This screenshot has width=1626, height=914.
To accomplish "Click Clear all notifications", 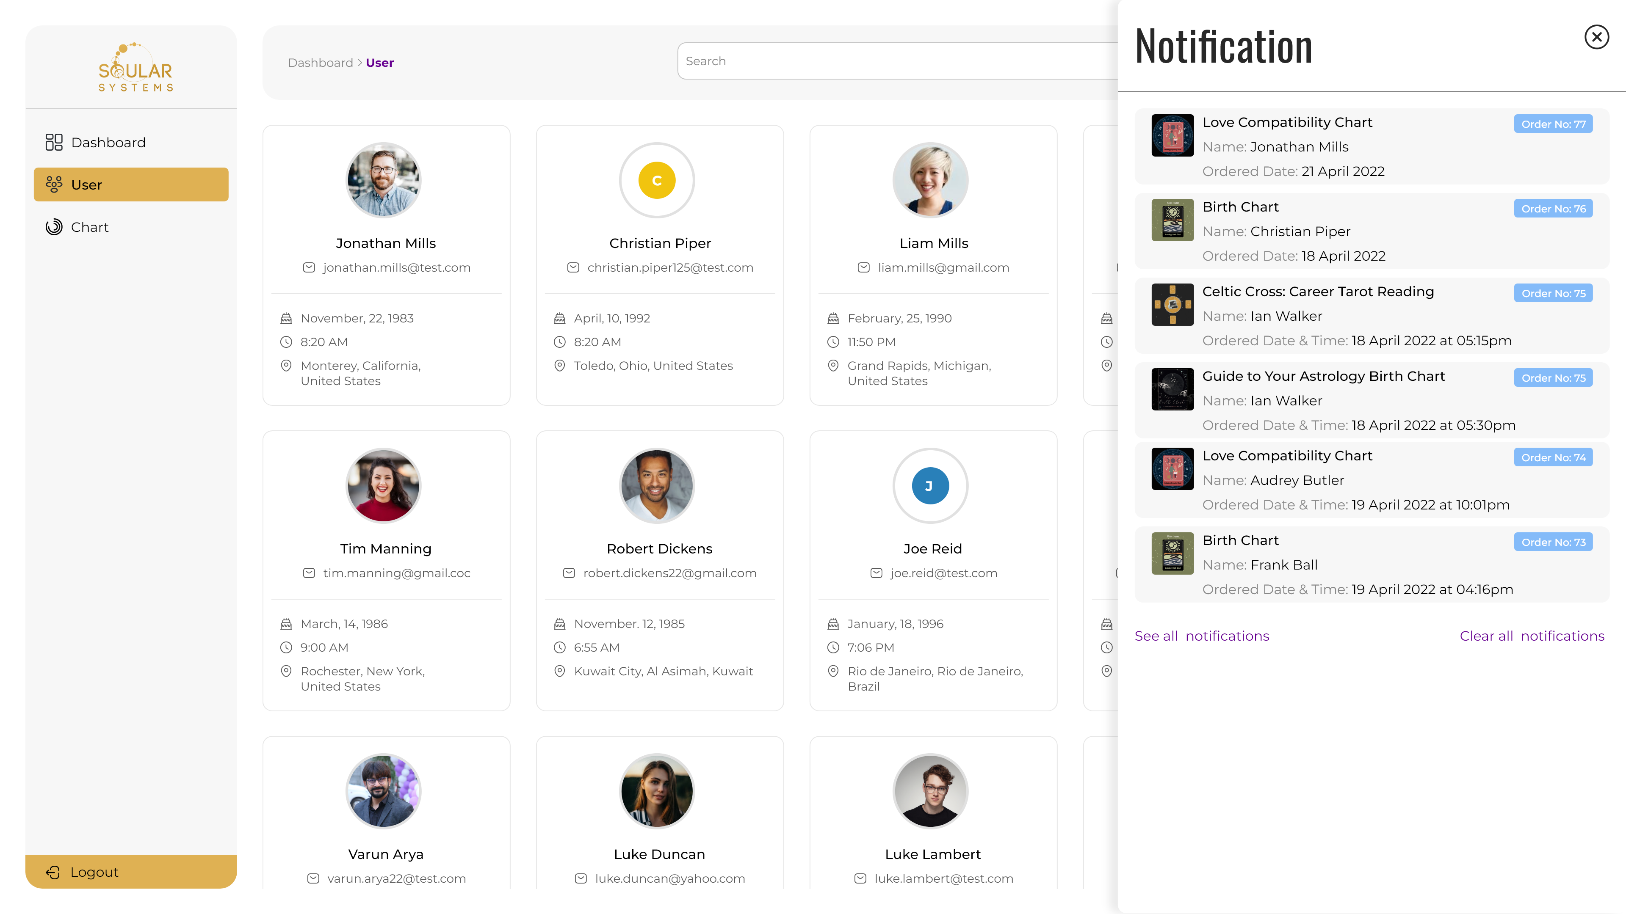I will [1531, 636].
